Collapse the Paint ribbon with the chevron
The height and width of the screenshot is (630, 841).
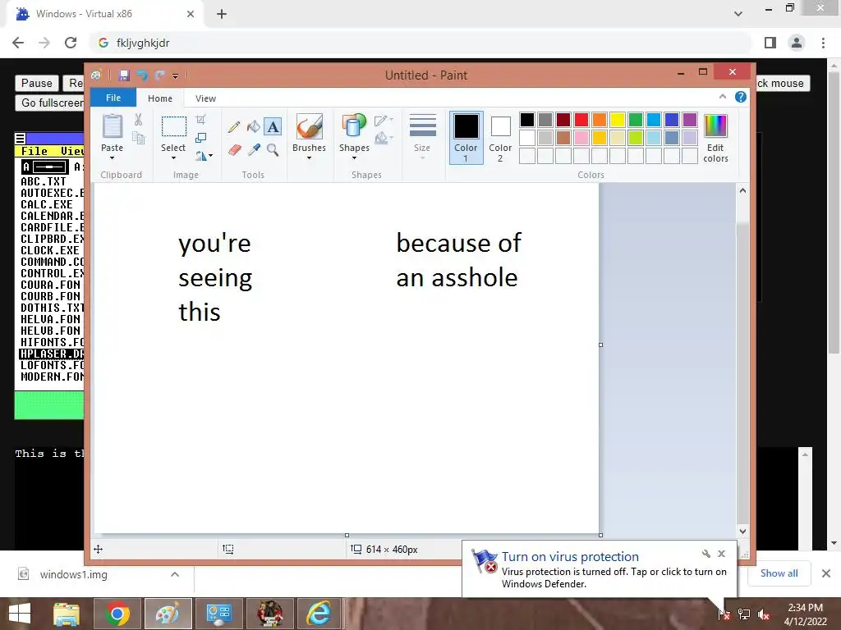coord(723,97)
